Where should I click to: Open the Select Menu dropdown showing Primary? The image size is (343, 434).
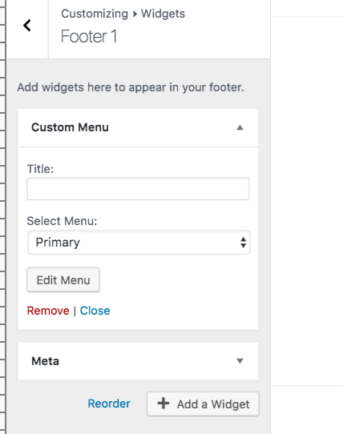coord(139,243)
